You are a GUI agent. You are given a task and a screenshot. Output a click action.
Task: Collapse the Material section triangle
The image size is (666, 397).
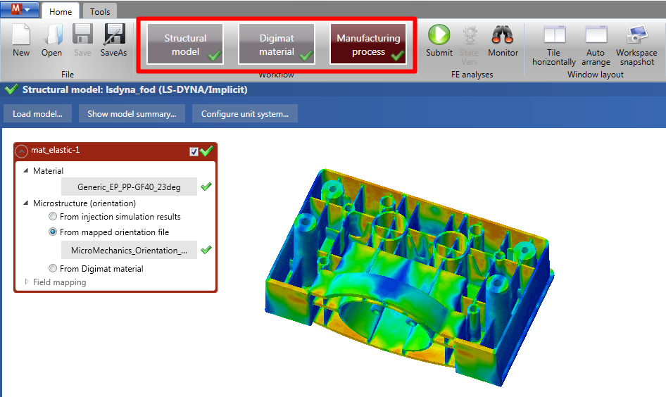click(x=26, y=170)
